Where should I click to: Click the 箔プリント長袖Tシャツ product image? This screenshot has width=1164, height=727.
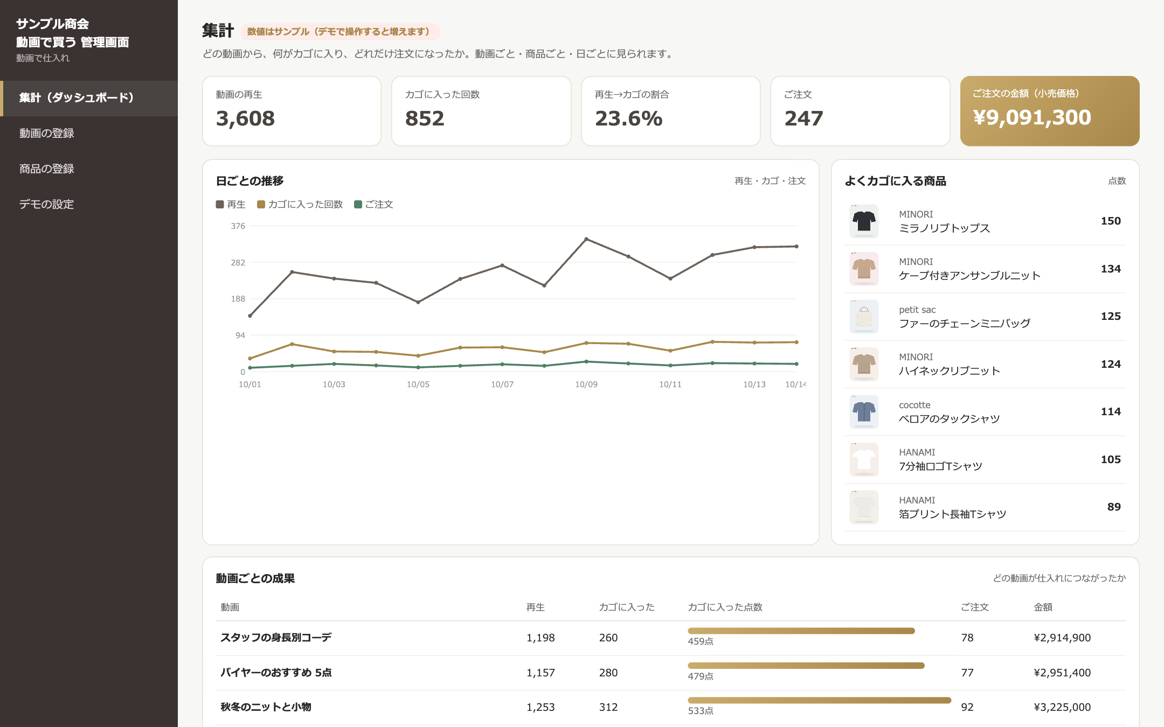[864, 507]
